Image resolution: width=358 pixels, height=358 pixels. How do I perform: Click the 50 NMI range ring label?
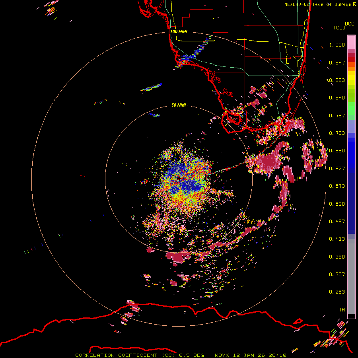coord(179,105)
